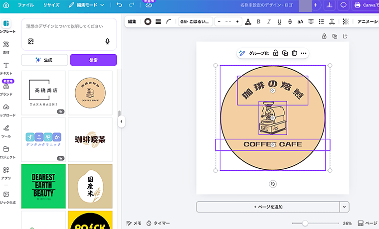
Task: Collapse the side panel with arrow handle
Action: (121, 121)
